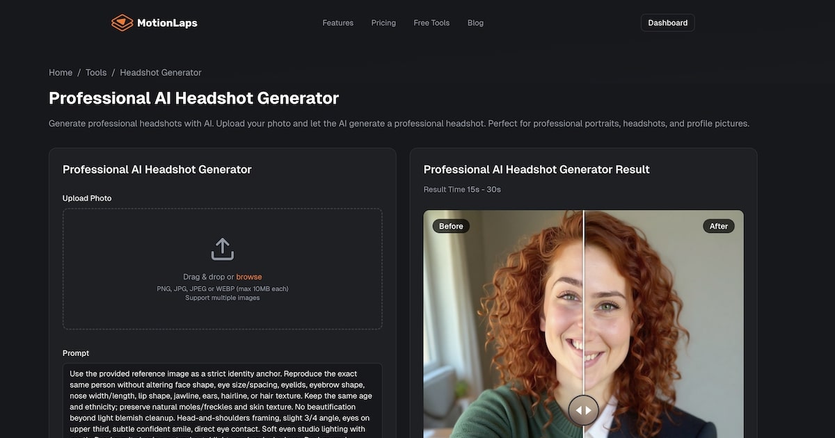Open the Pricing page

[383, 23]
